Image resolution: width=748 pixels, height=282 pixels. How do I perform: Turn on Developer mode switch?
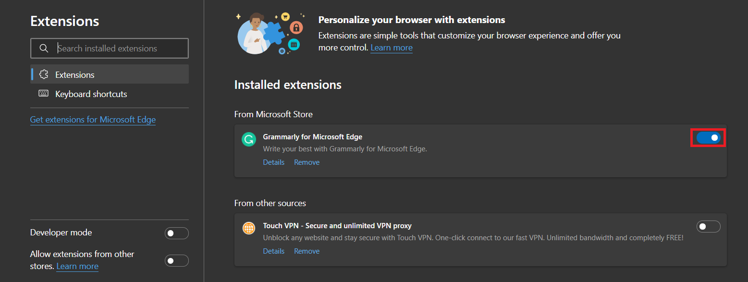tap(177, 233)
